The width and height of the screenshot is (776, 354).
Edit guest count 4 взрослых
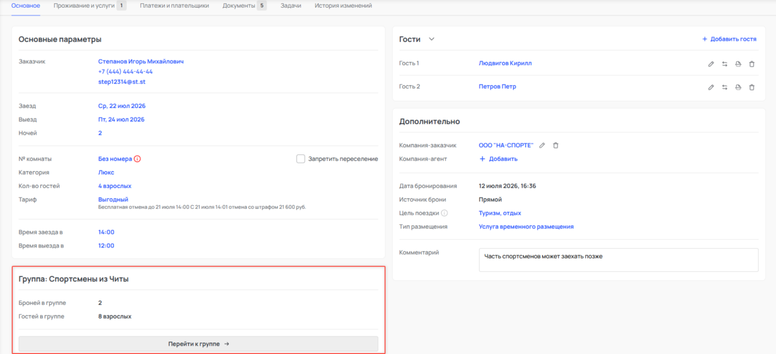tap(115, 186)
